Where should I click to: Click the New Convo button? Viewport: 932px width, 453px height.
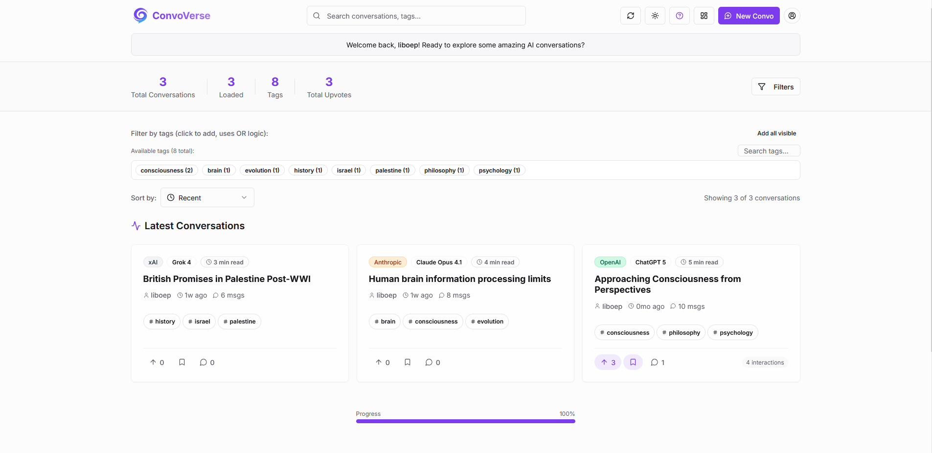tap(749, 16)
